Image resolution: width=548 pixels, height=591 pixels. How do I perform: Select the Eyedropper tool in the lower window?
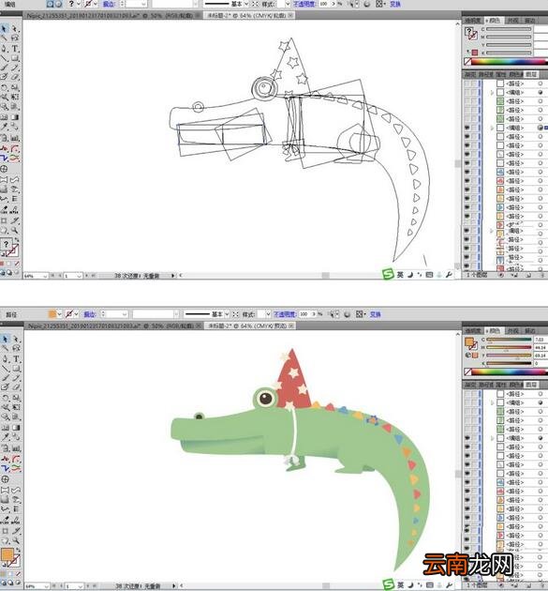pos(5,437)
